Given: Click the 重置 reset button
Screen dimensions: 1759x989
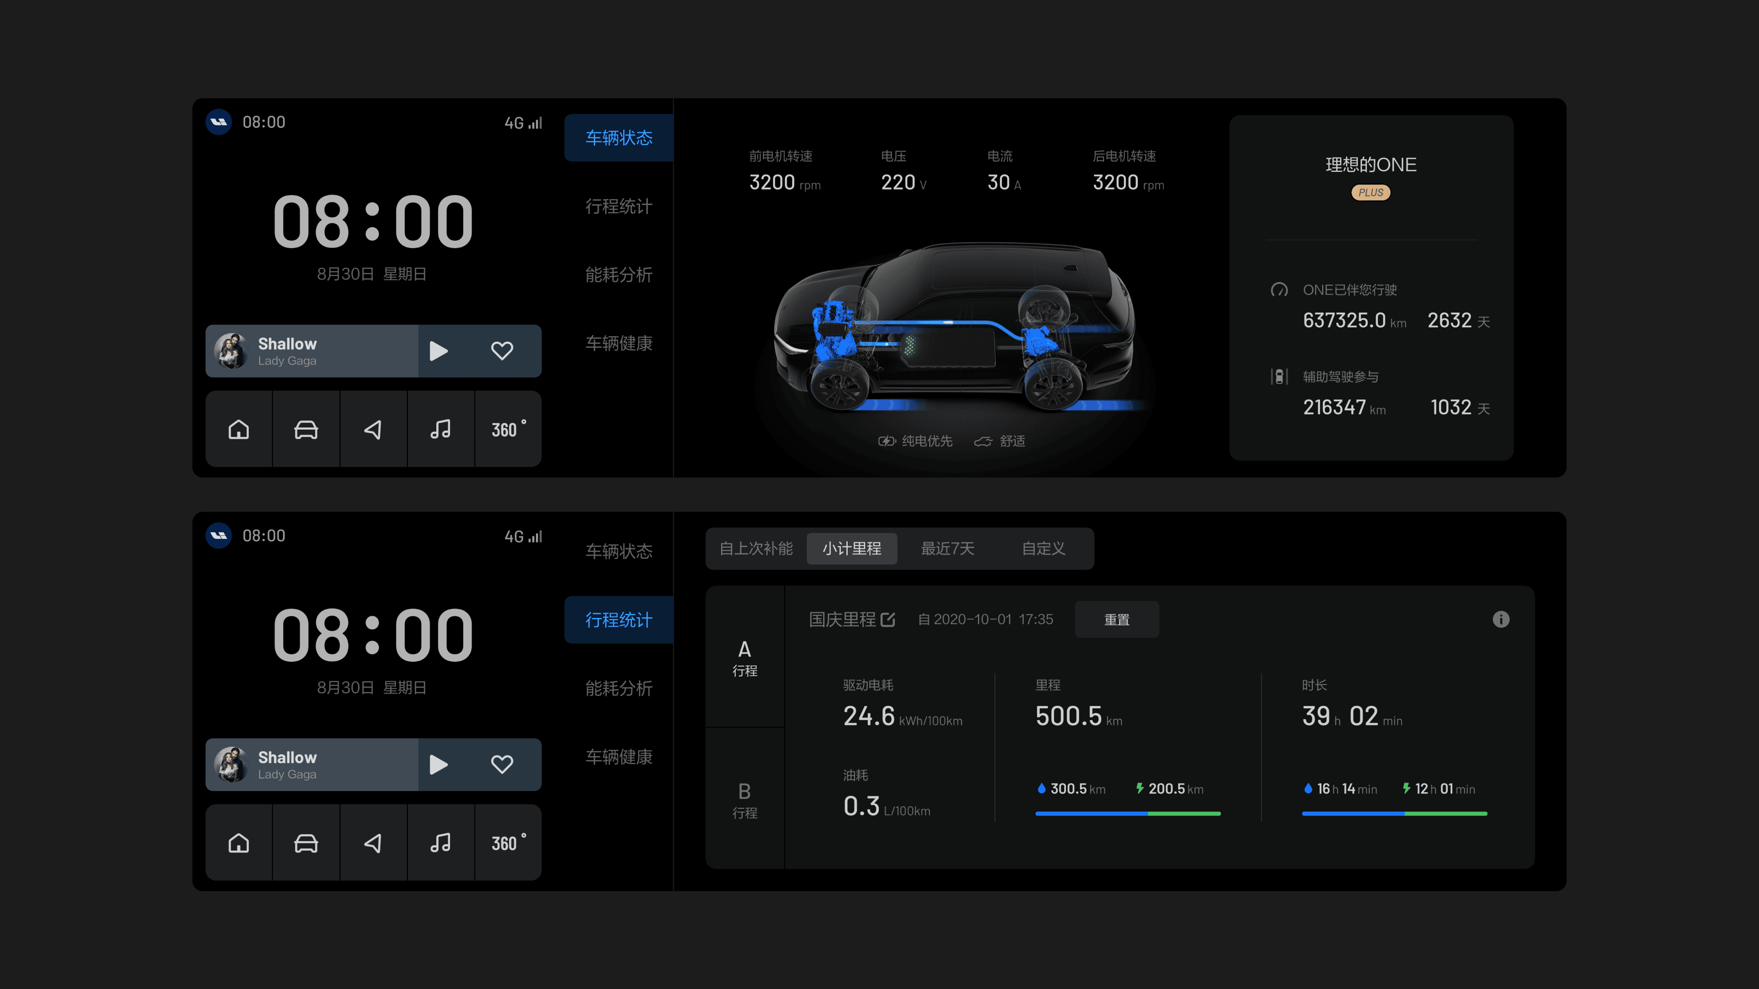Looking at the screenshot, I should click(1117, 620).
